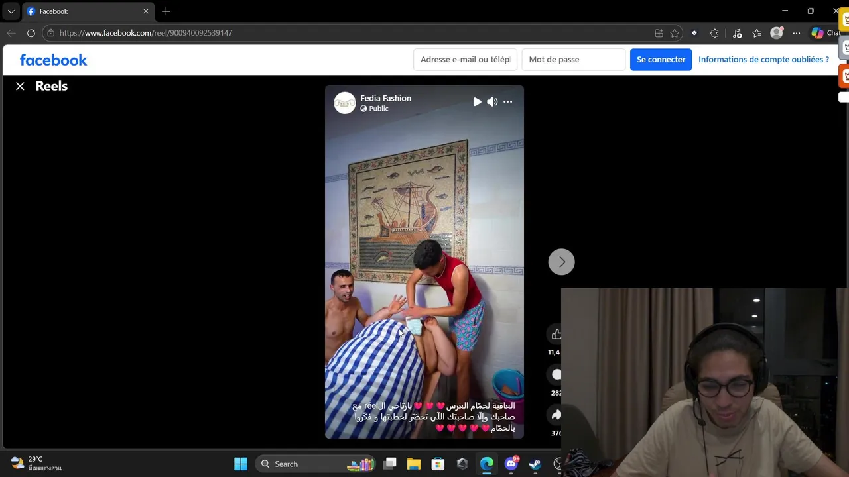
Task: Go back to the previous page
Action: pos(11,33)
